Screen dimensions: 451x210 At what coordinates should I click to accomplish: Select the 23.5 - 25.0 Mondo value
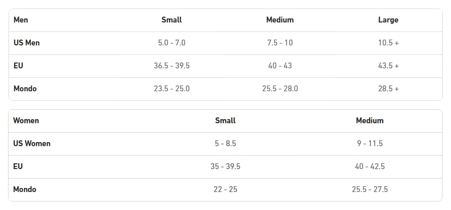172,89
